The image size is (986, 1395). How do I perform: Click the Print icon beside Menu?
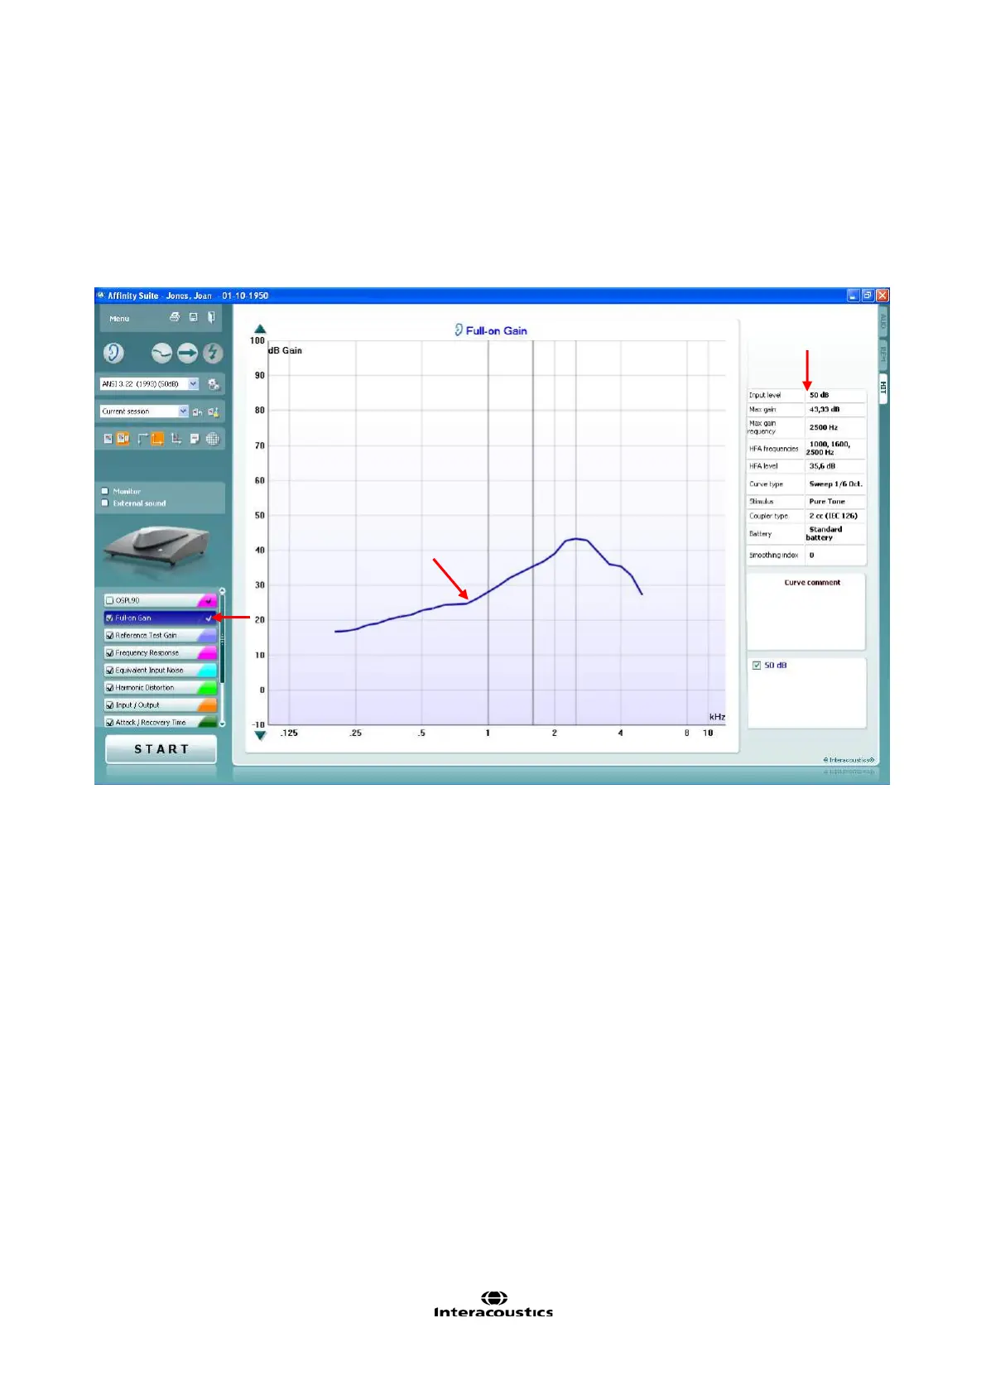(175, 317)
